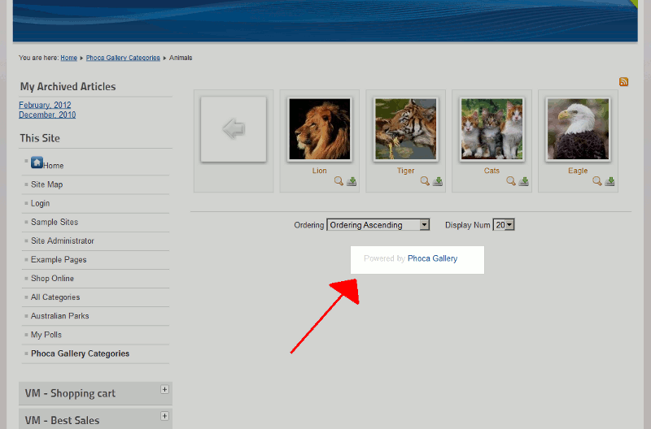651x429 pixels.
Task: Click the magnifier icon under Cats
Action: click(x=511, y=181)
